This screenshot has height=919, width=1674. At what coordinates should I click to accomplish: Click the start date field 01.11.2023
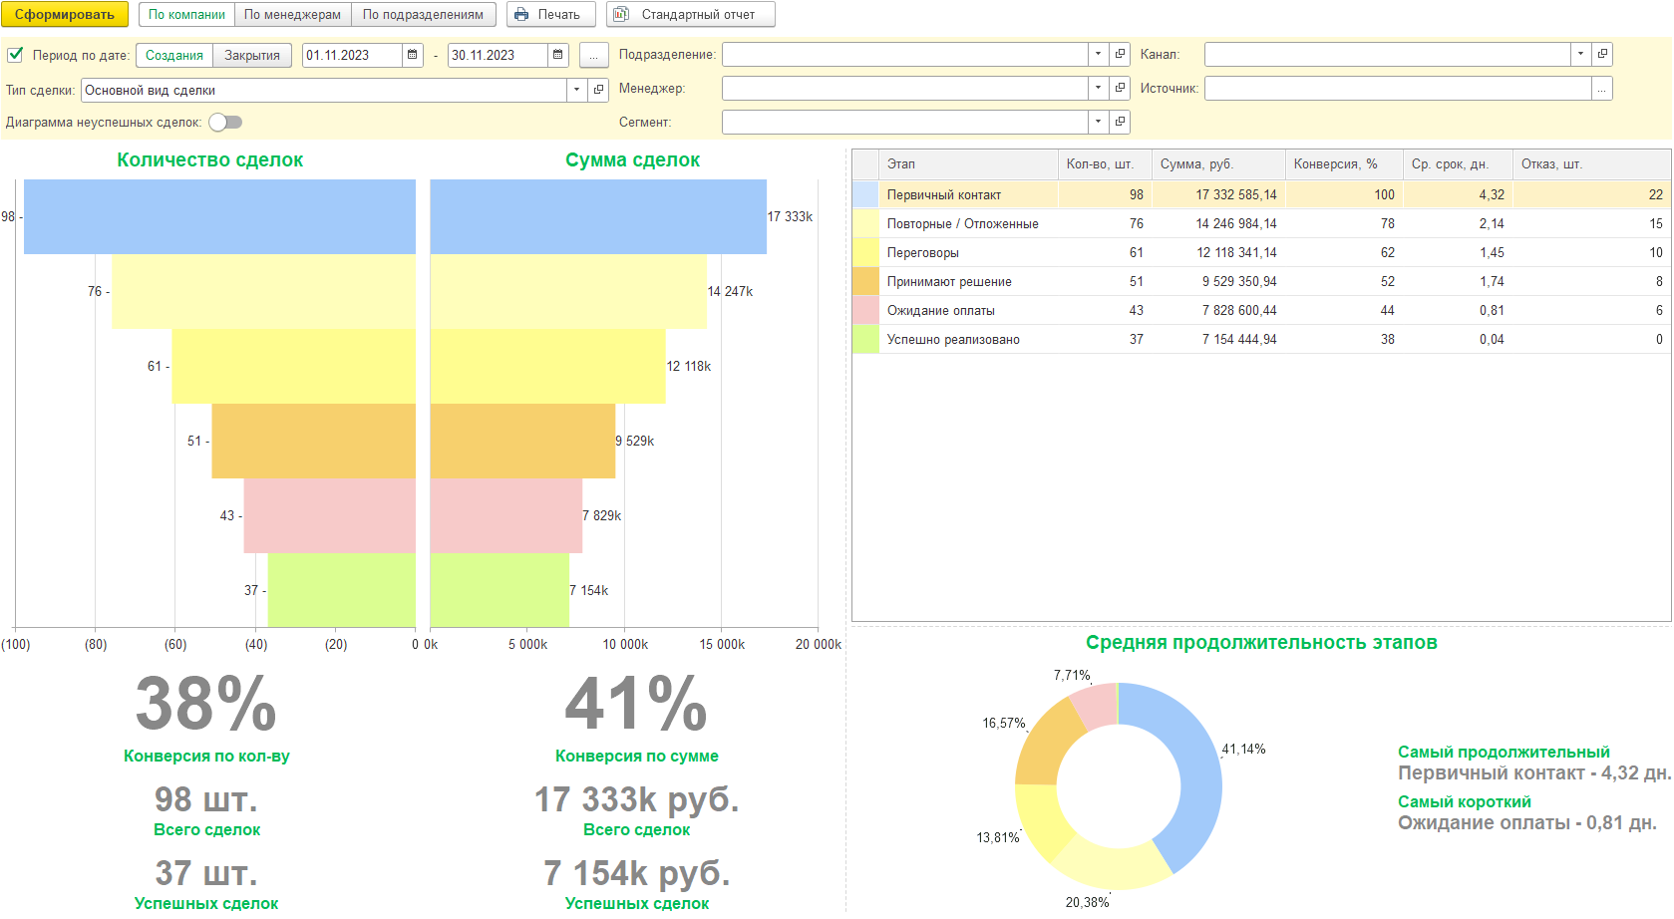(352, 55)
